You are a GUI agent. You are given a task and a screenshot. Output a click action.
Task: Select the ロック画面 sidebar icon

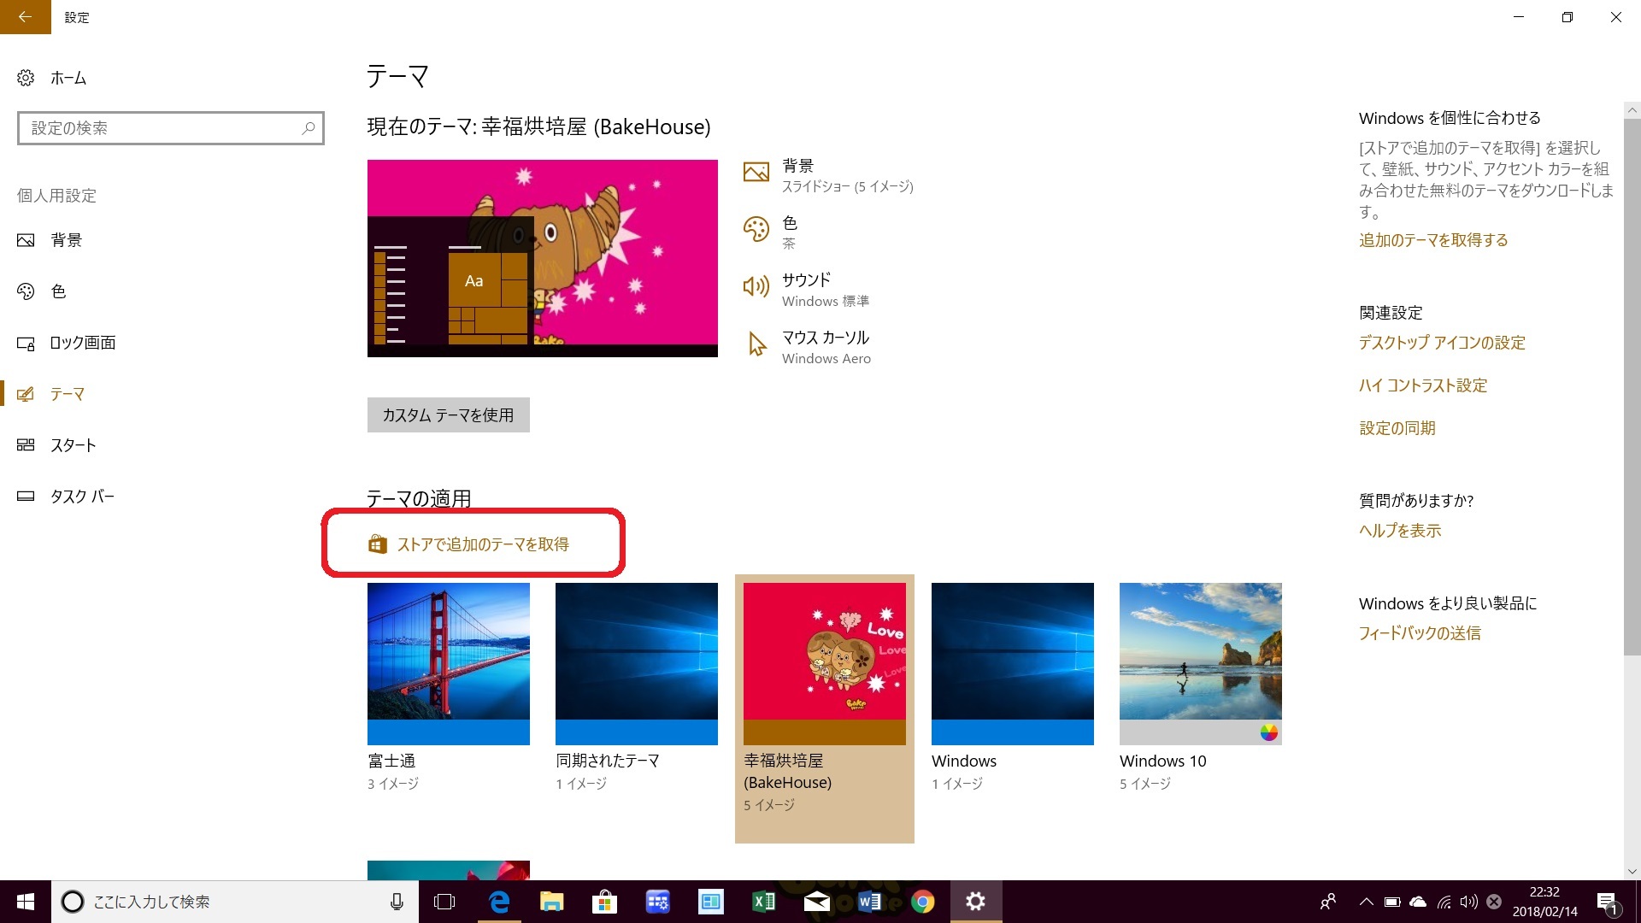[x=26, y=344]
